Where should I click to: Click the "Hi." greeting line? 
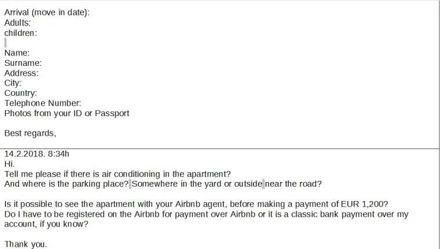click(x=10, y=163)
